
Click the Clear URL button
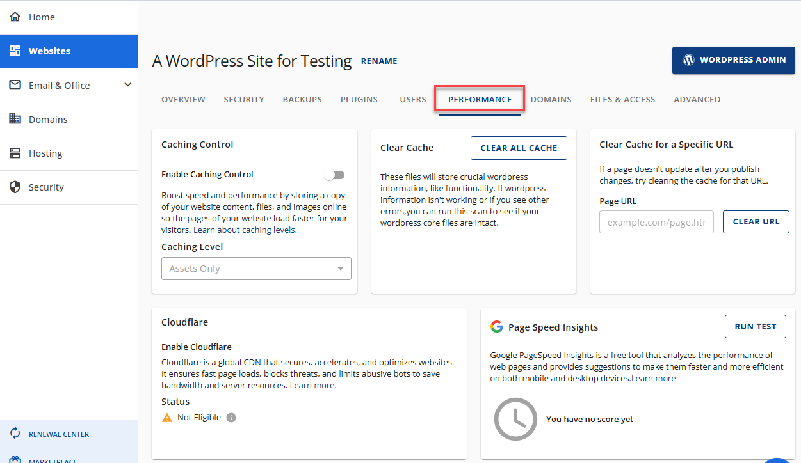coord(756,222)
